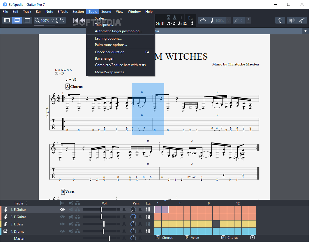Show the E.Bass track with eye icon
Screen dimensions: 309x242
point(62,224)
